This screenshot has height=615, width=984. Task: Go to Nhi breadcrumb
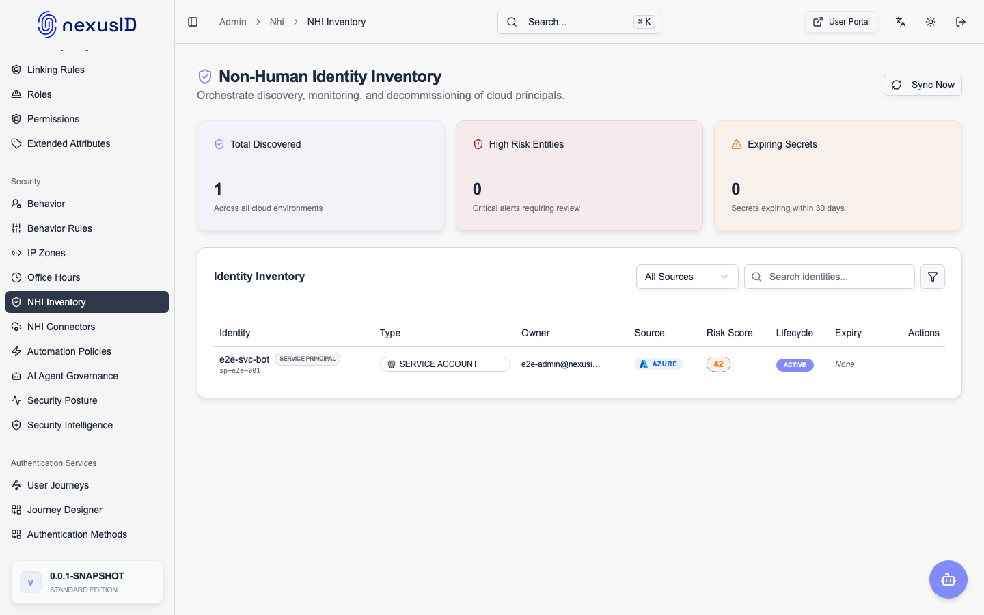click(x=277, y=22)
